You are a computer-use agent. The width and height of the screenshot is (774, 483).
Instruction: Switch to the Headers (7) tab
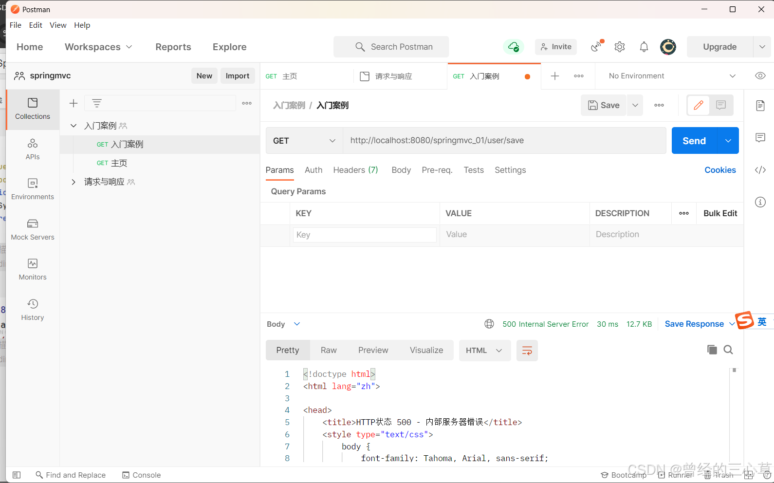(x=355, y=170)
